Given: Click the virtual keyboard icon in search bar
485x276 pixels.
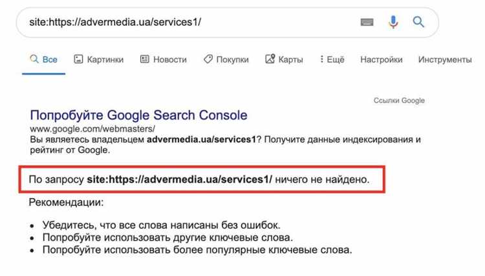Looking at the screenshot, I should point(367,22).
